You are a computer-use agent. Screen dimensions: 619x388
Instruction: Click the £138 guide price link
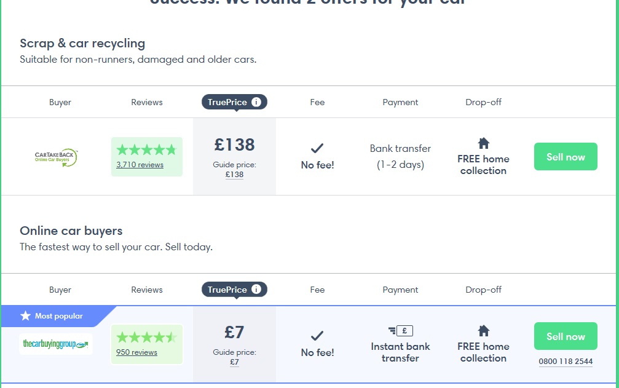click(234, 175)
